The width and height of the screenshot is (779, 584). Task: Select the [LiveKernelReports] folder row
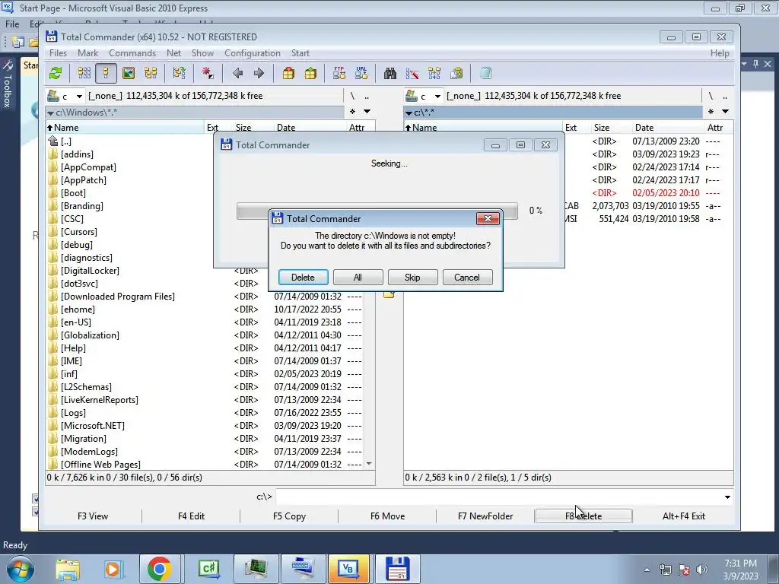coord(205,400)
